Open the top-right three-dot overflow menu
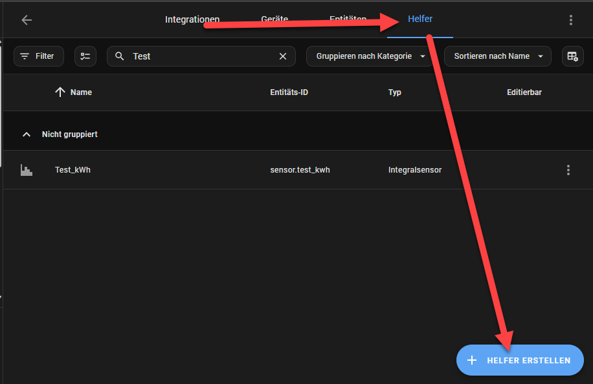This screenshot has height=384, width=593. click(x=570, y=20)
